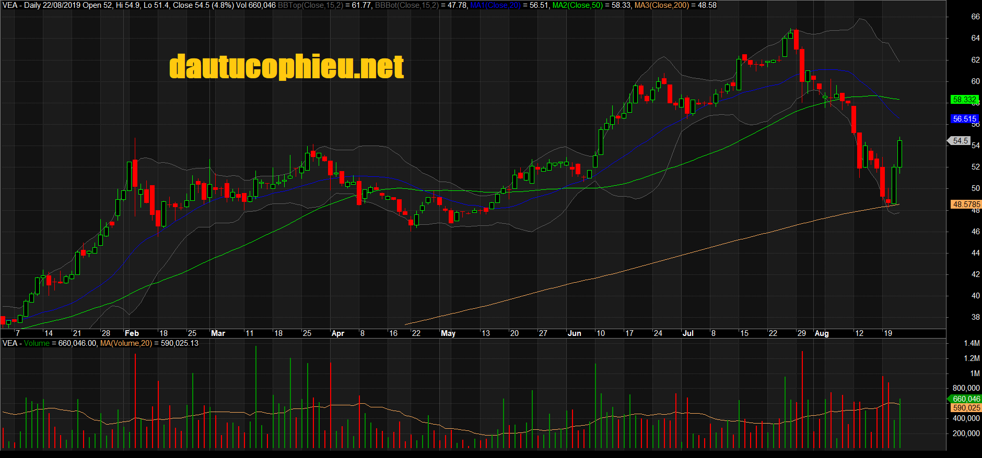
Task: Click the green Volume label in the lower pane
Action: pyautogui.click(x=37, y=343)
